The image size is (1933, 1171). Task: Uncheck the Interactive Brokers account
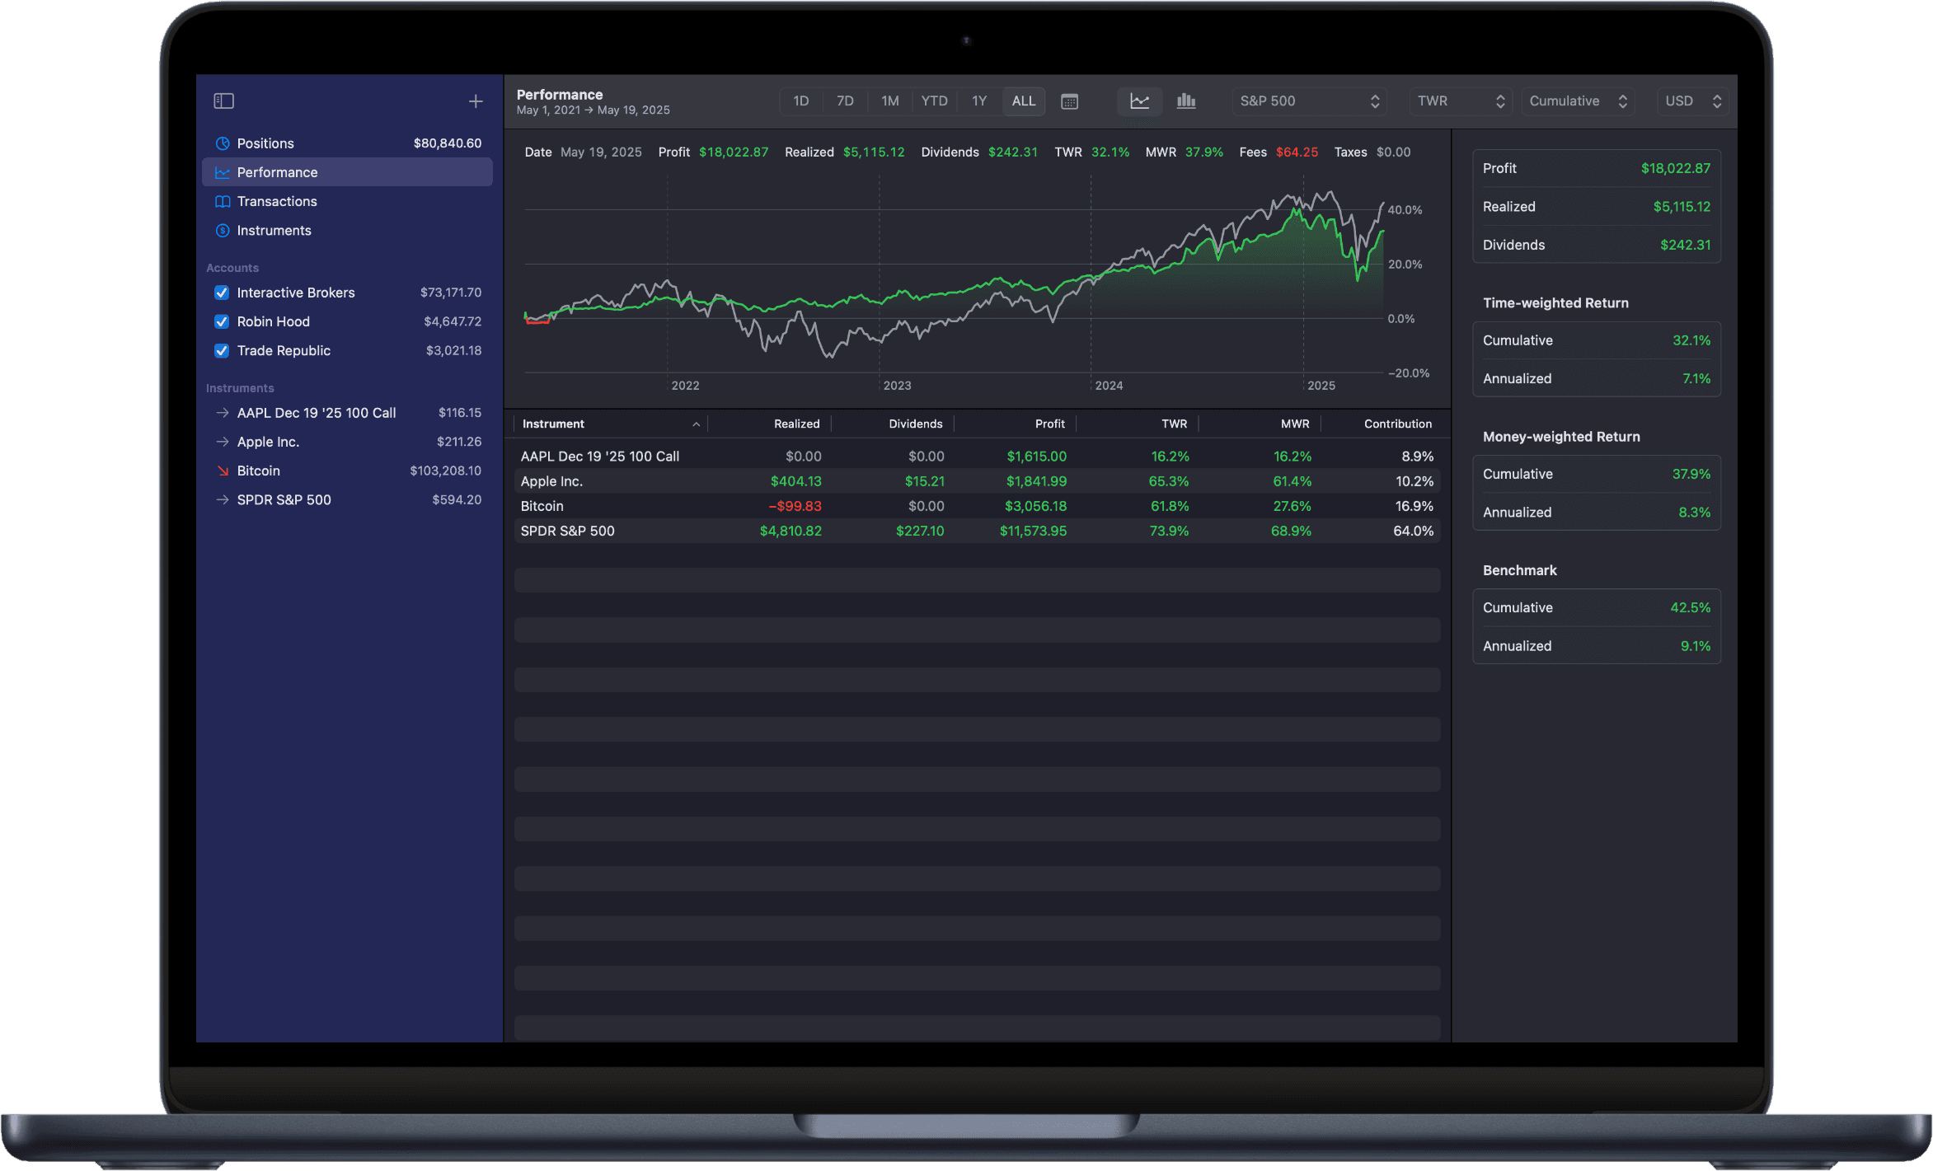[x=221, y=292]
